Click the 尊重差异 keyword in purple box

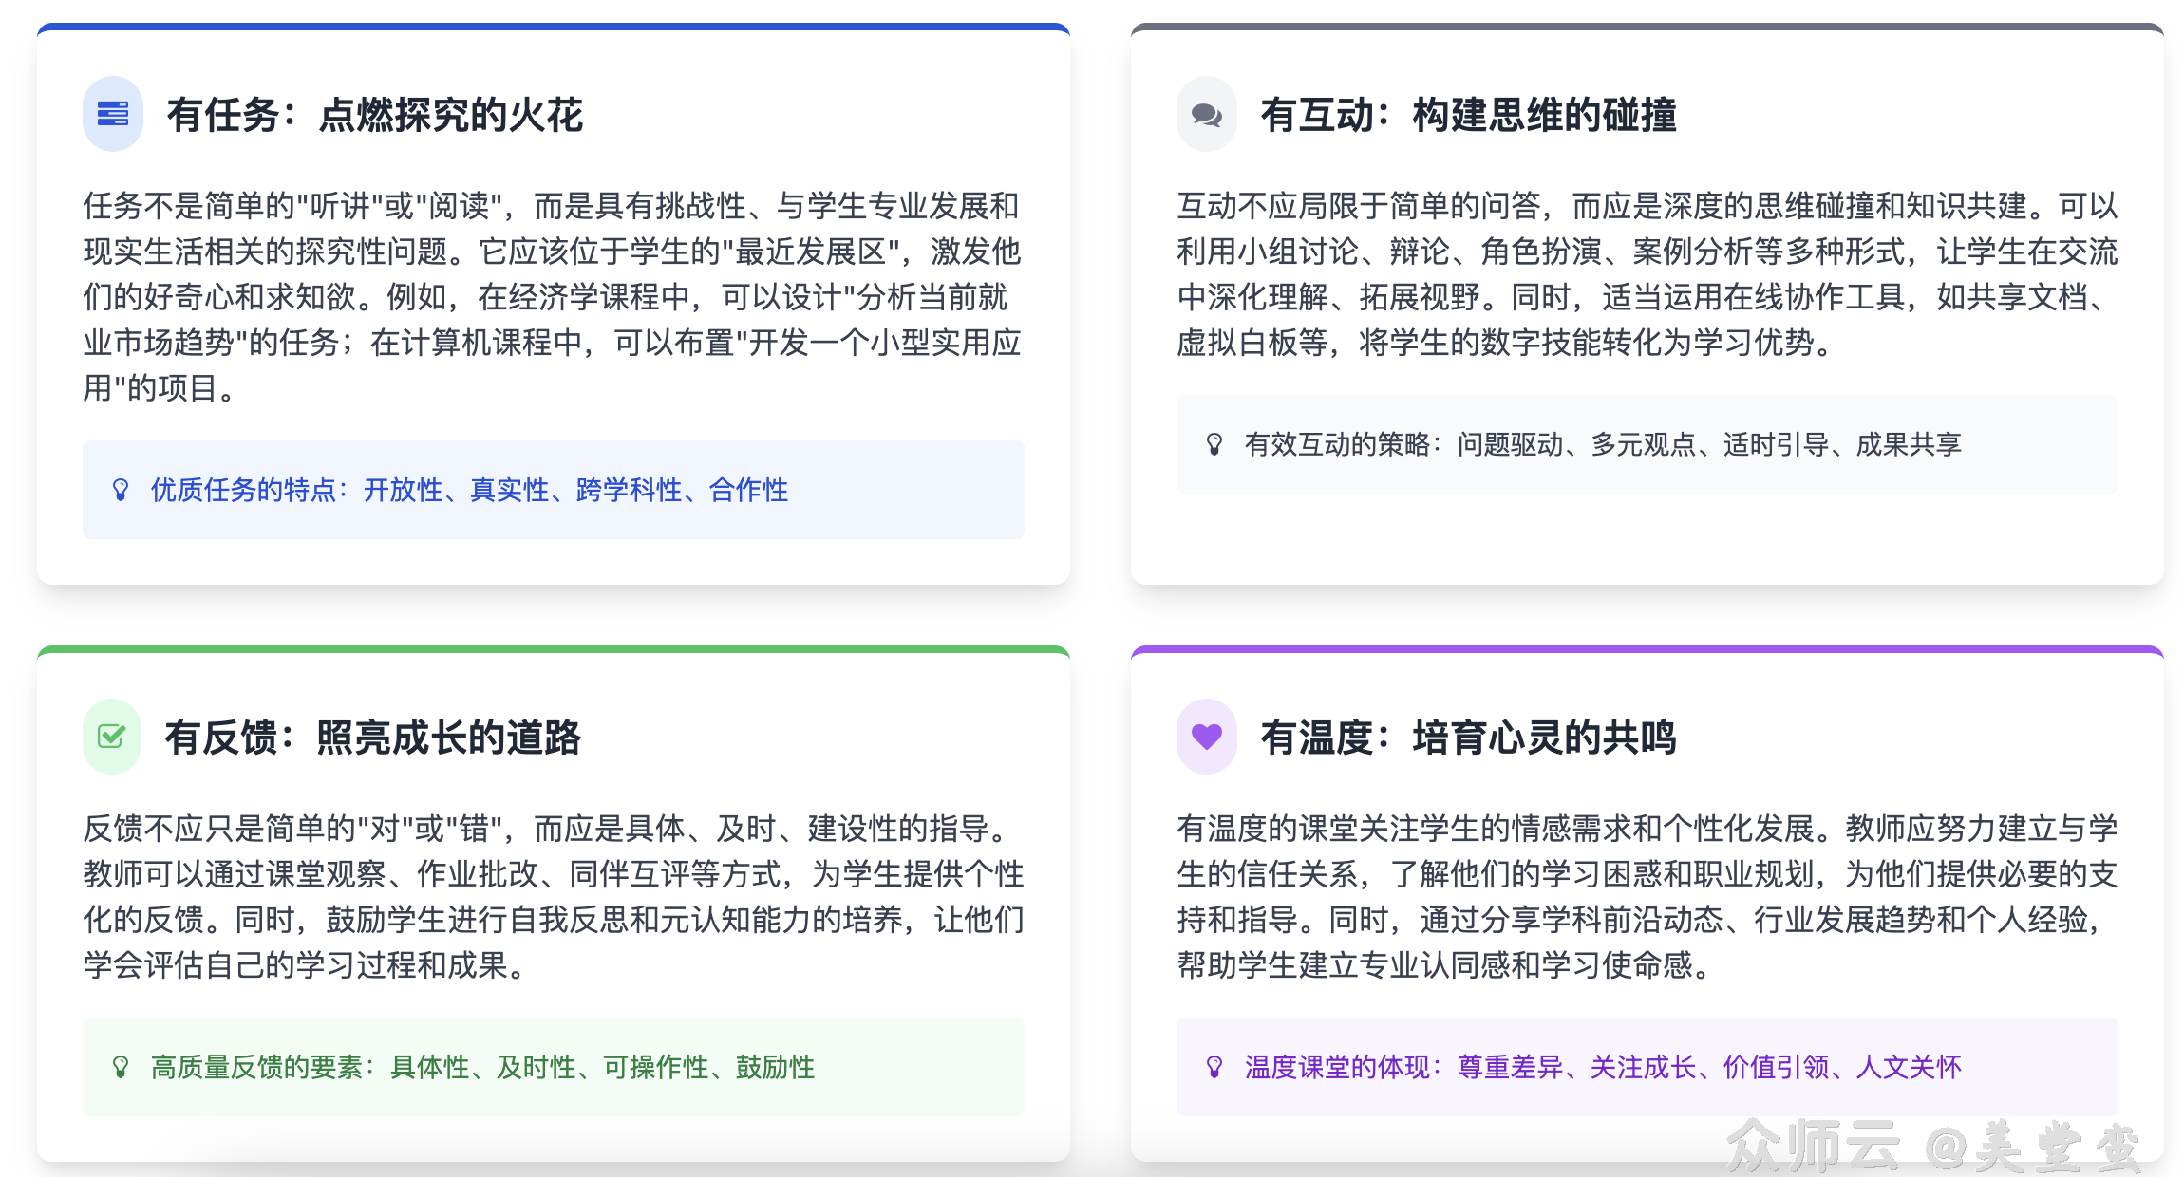tap(1511, 1067)
